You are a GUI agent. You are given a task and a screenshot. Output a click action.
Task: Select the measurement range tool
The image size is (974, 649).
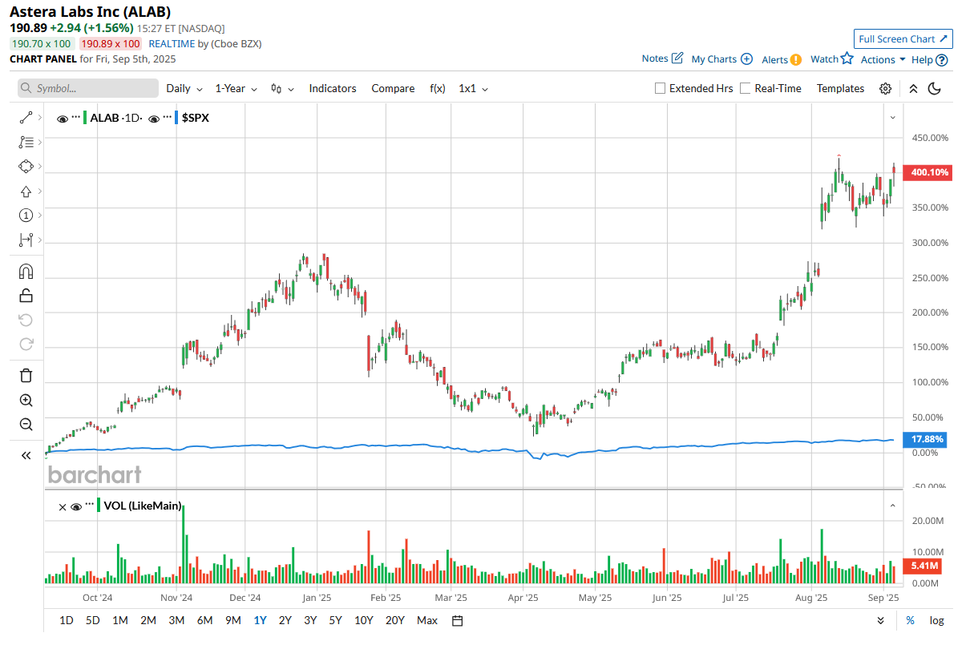[26, 240]
